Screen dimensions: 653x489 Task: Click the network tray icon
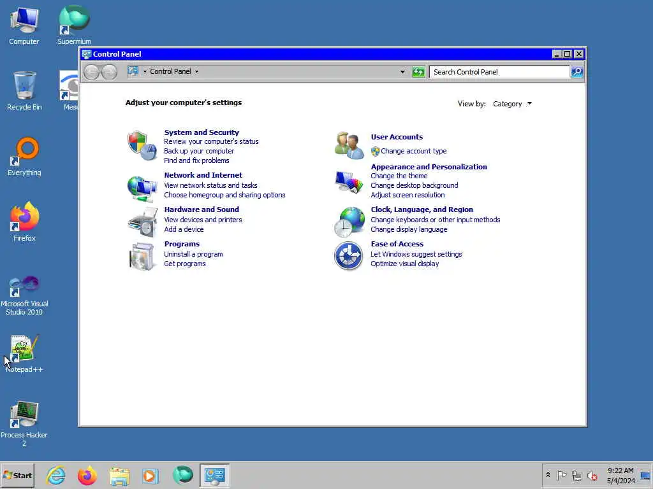click(x=576, y=475)
